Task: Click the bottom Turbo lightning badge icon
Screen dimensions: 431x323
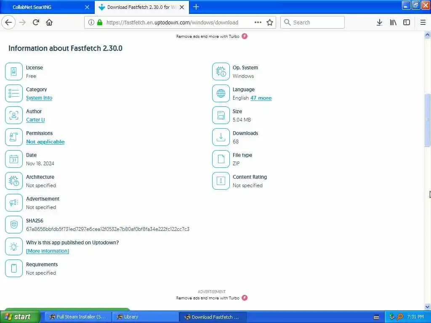Action: [x=245, y=298]
